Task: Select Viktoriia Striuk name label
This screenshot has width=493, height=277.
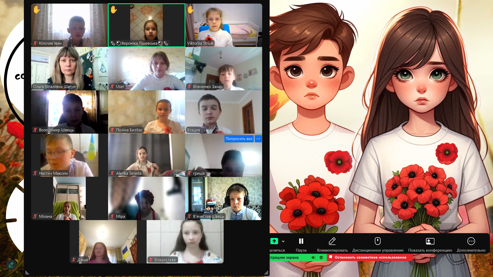Action: click(x=200, y=43)
